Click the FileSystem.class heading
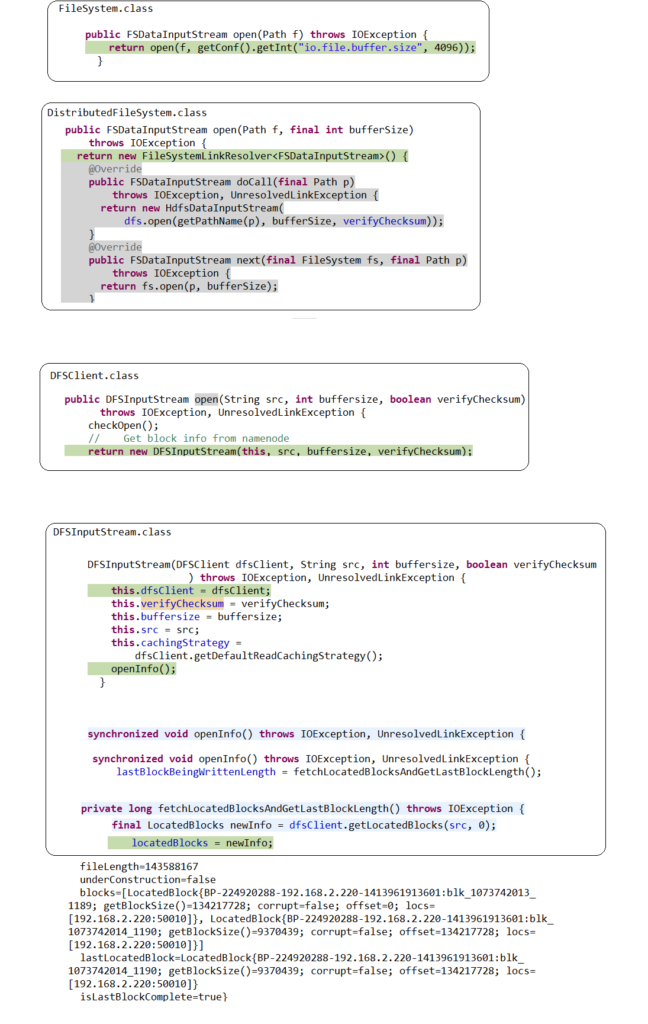 click(x=105, y=9)
